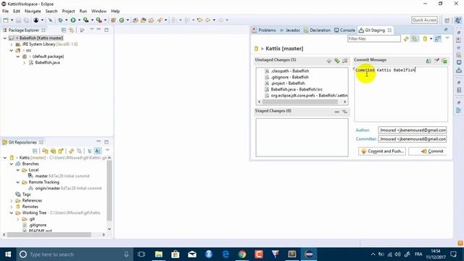
Task: Expand References node
Action: 12,201
